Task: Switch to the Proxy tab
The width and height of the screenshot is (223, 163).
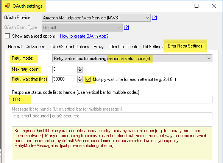Action: click(98, 47)
